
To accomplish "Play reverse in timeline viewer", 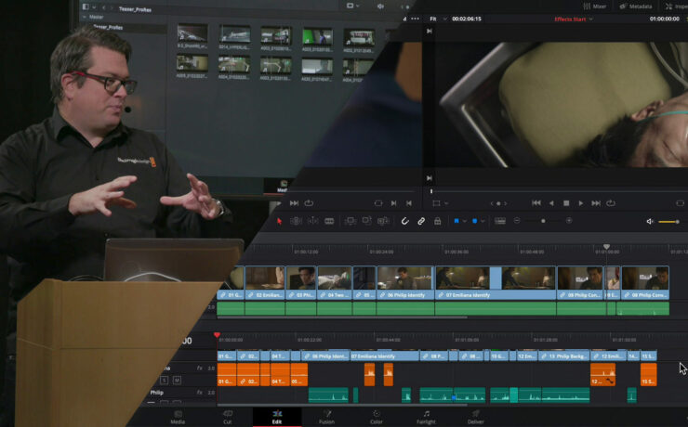I will (551, 203).
